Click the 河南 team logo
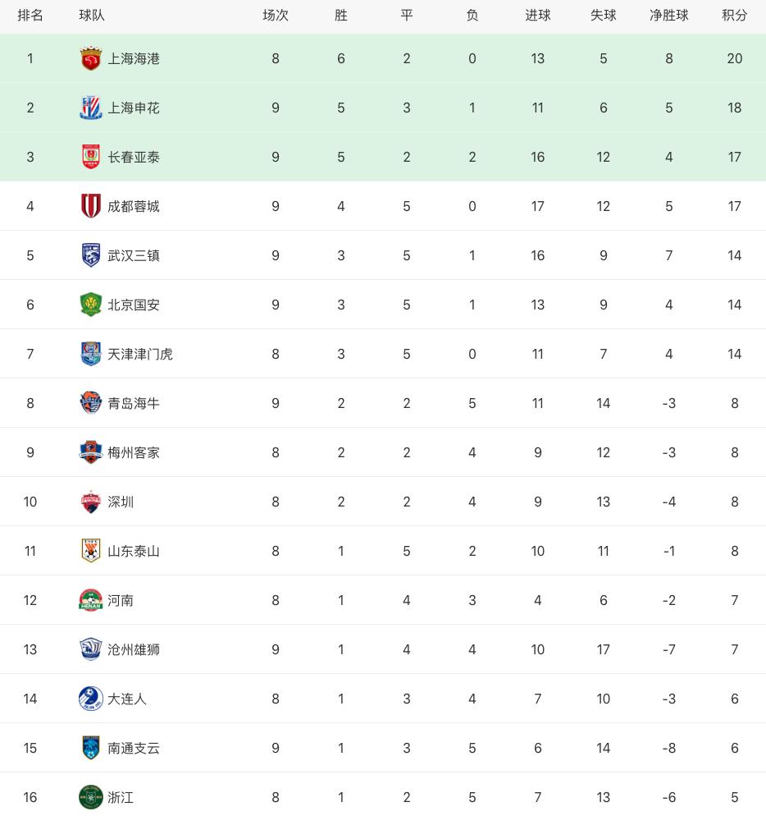The image size is (766, 816). (90, 600)
